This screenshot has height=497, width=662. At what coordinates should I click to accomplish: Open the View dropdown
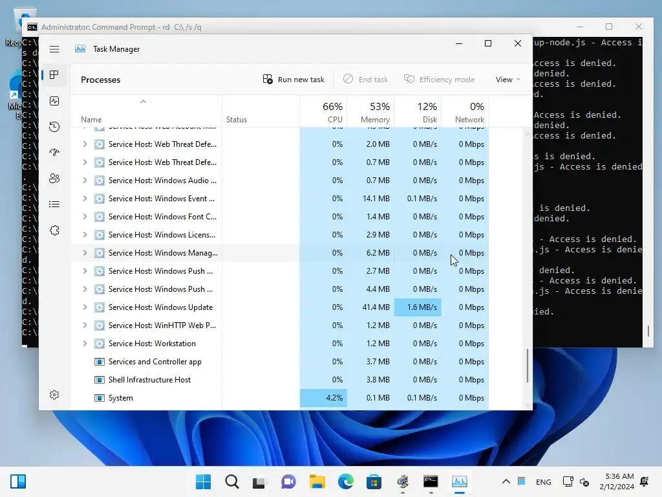pyautogui.click(x=508, y=80)
